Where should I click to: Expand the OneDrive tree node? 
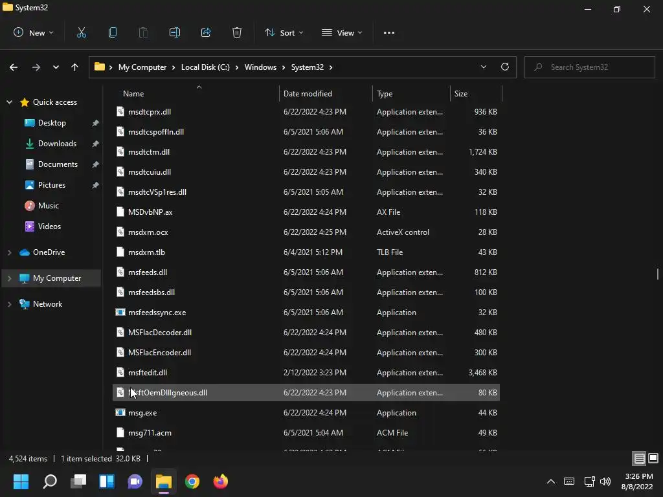click(x=9, y=252)
